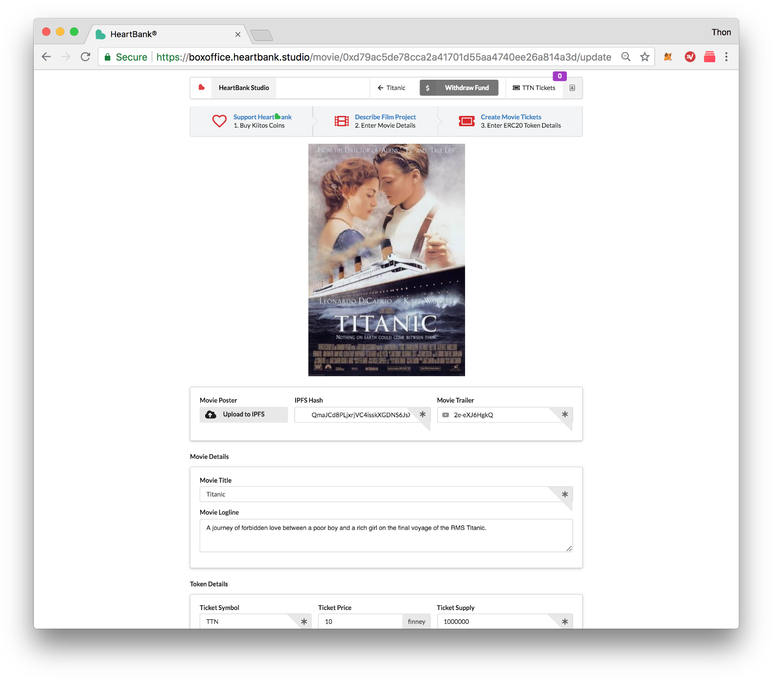Click the HeartBank red heart logo icon
772x680 pixels.
(201, 88)
